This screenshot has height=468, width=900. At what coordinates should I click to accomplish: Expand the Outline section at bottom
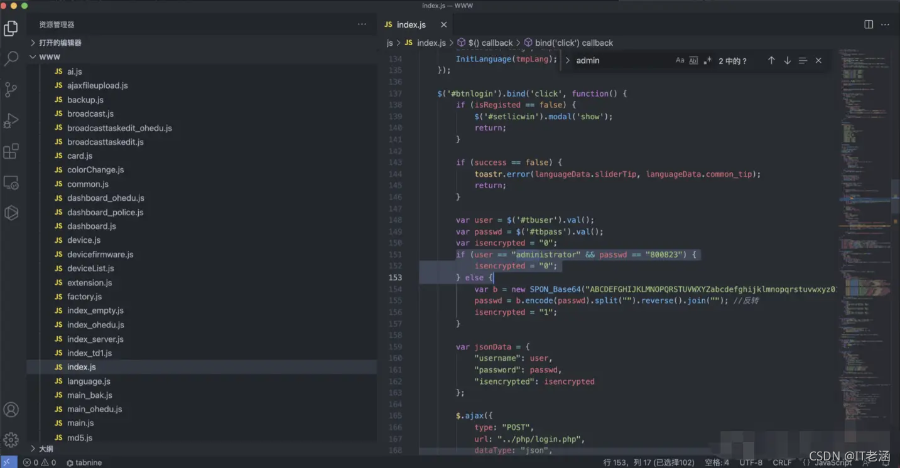pyautogui.click(x=46, y=449)
